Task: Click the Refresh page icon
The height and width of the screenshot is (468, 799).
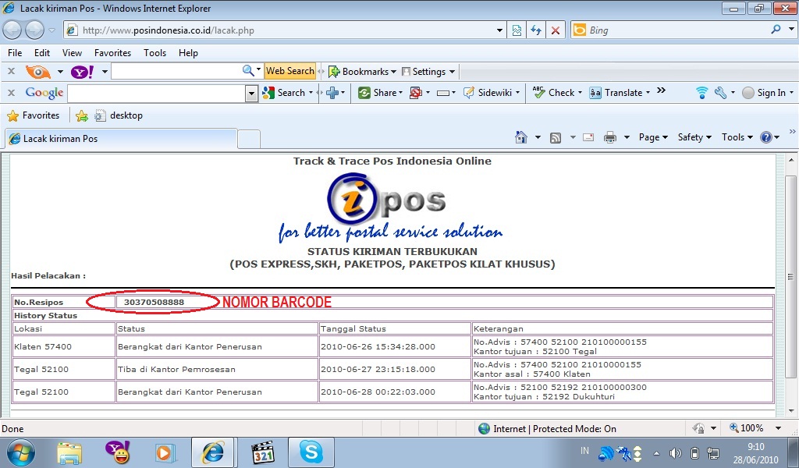Action: pyautogui.click(x=535, y=30)
